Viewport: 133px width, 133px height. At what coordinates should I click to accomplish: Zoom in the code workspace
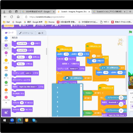click(x=121, y=98)
